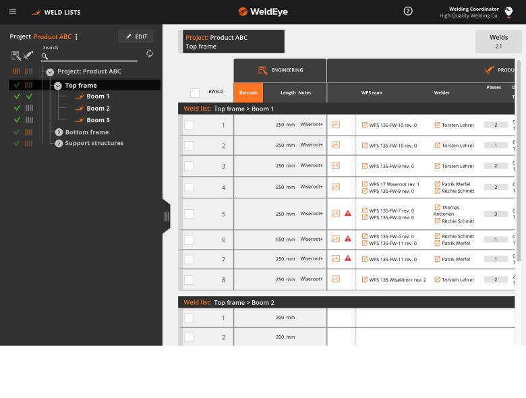Tick the checkbox for weld 4
Viewport: 526px width, 398px height.
[189, 188]
